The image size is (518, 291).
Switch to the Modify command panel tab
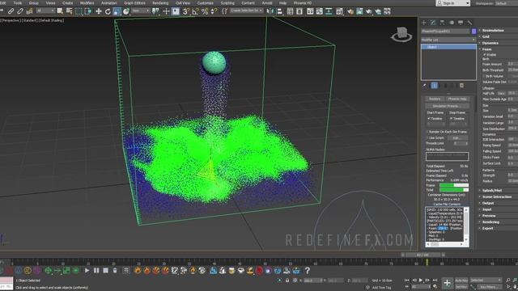click(433, 23)
